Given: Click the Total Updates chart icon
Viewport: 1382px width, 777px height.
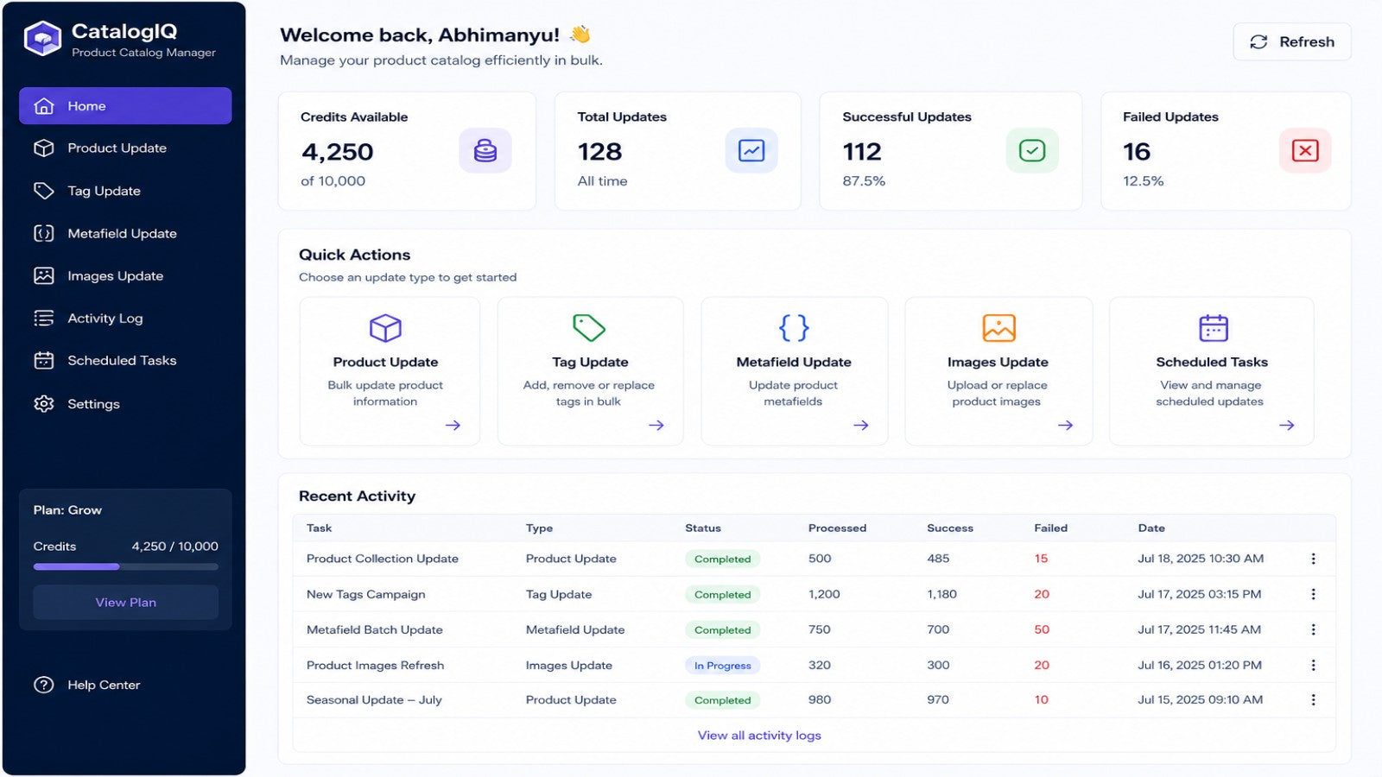Looking at the screenshot, I should [x=751, y=151].
